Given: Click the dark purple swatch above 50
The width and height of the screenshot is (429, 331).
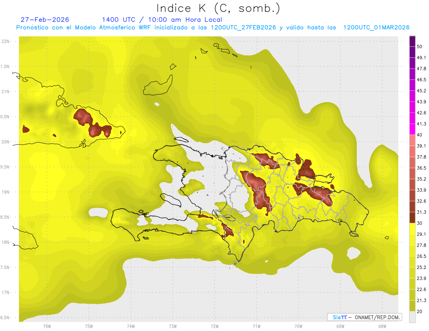Looking at the screenshot, I should tap(412, 41).
